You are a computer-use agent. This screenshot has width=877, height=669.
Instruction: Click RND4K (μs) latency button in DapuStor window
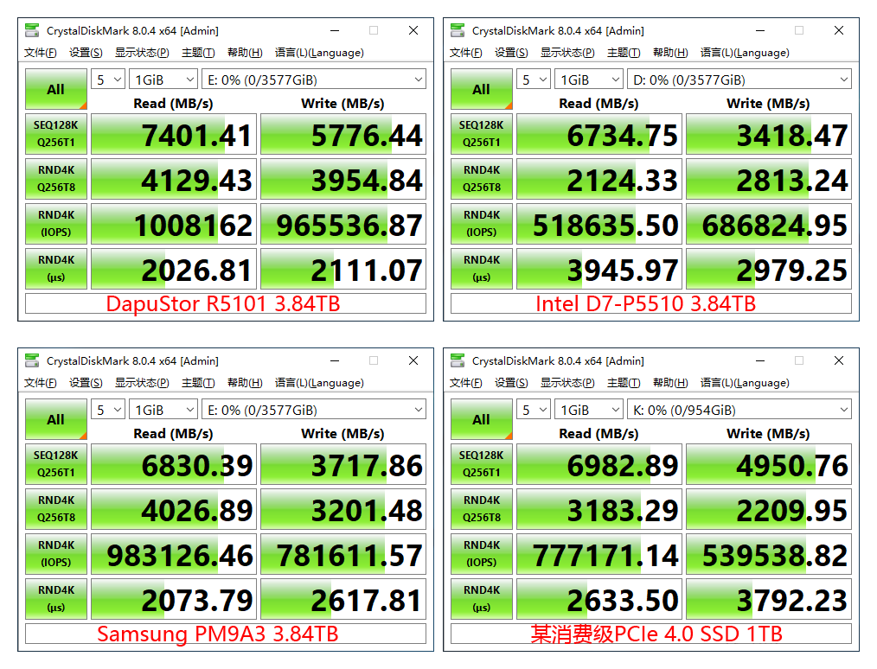coord(56,269)
